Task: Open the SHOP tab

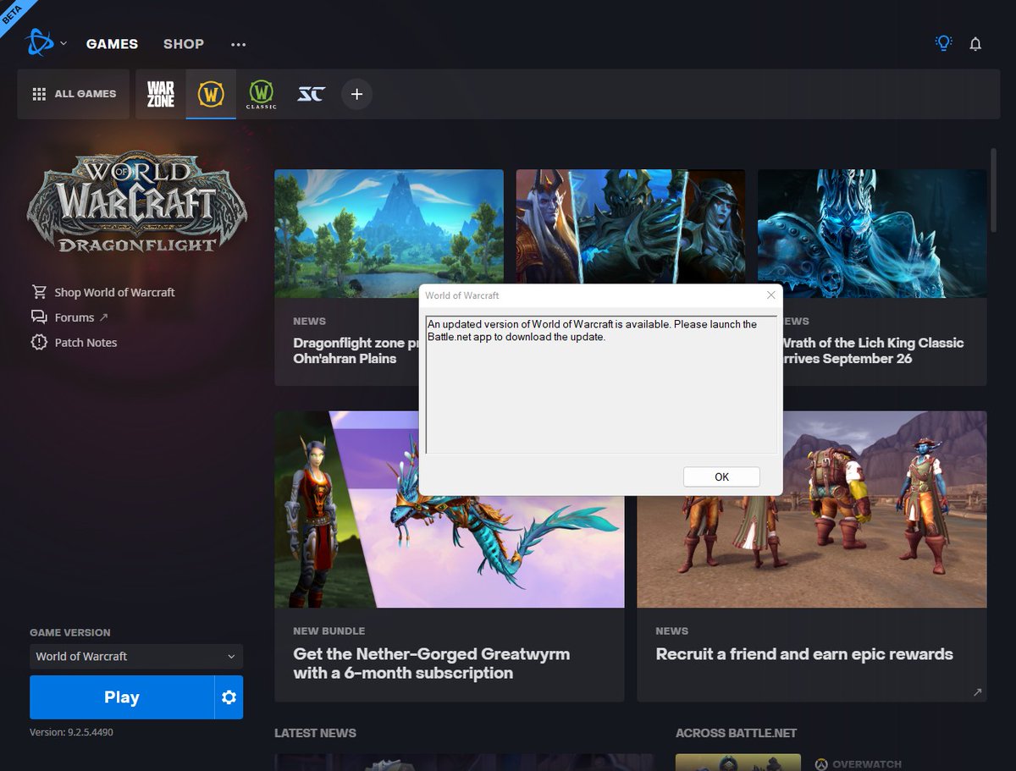Action: click(184, 43)
